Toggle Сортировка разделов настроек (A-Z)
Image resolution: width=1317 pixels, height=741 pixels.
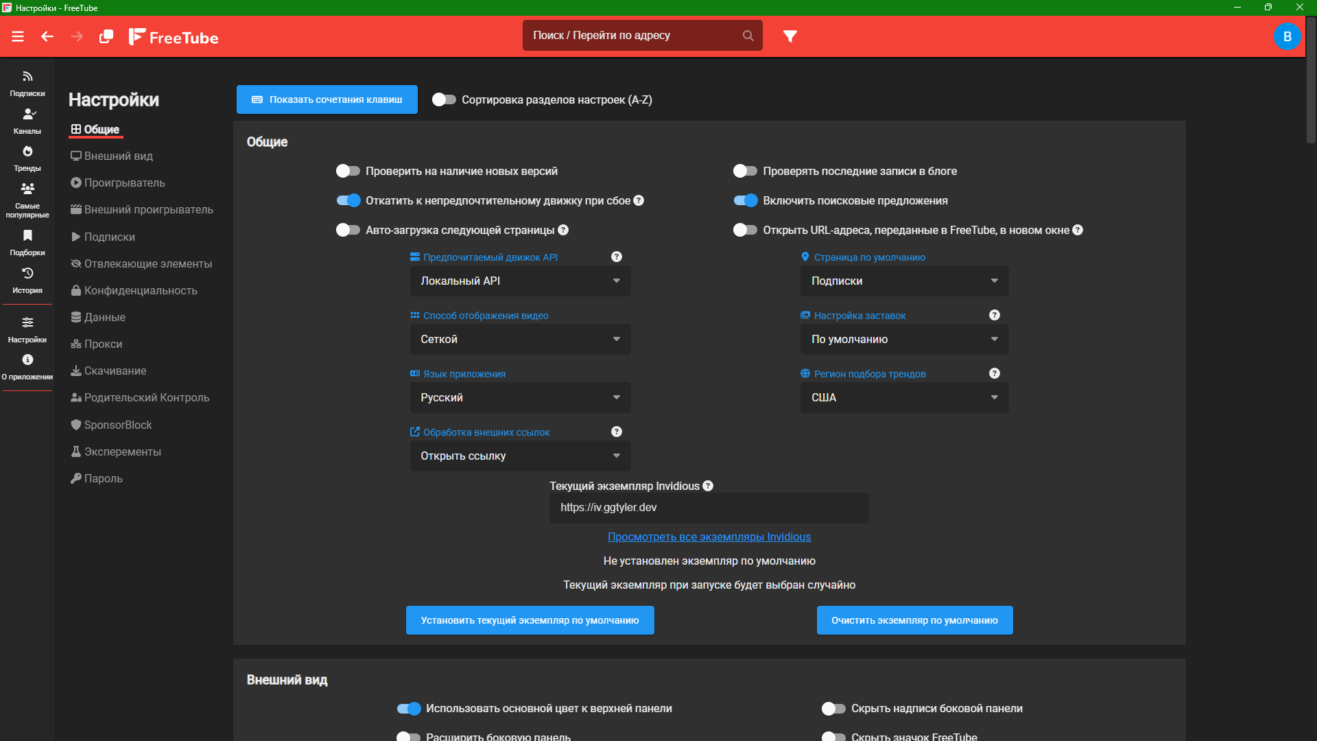(x=444, y=99)
